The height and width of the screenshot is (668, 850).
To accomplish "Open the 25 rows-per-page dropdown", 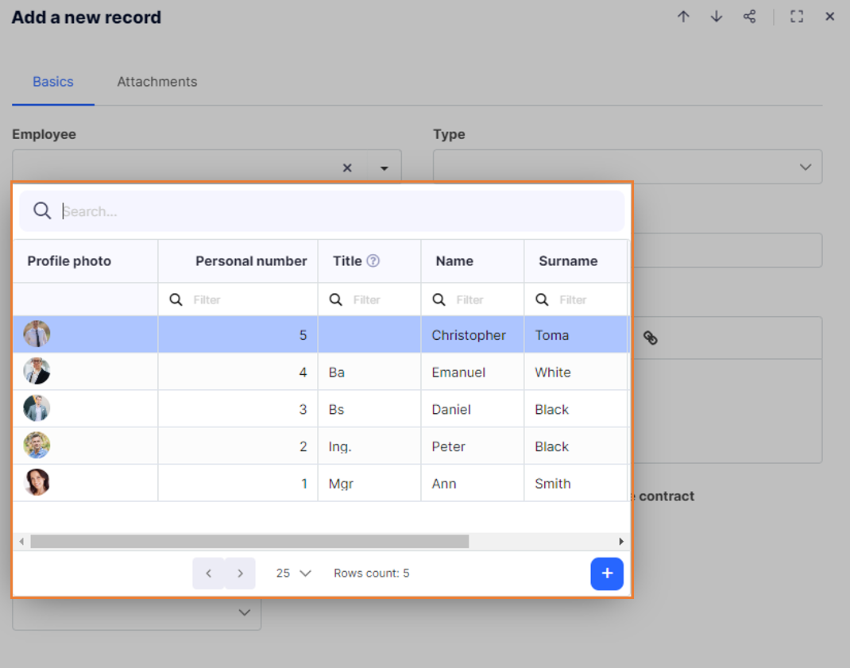I will point(293,573).
